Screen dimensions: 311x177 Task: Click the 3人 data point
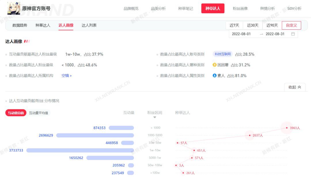click(x=176, y=165)
